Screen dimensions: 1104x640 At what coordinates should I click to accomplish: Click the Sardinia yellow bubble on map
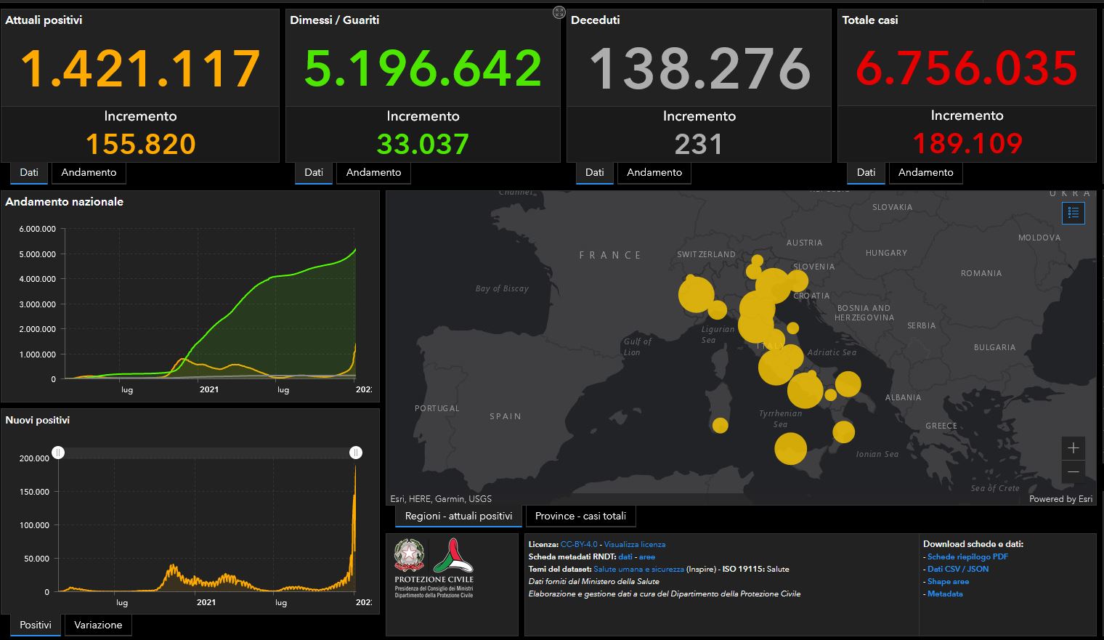[x=720, y=425]
